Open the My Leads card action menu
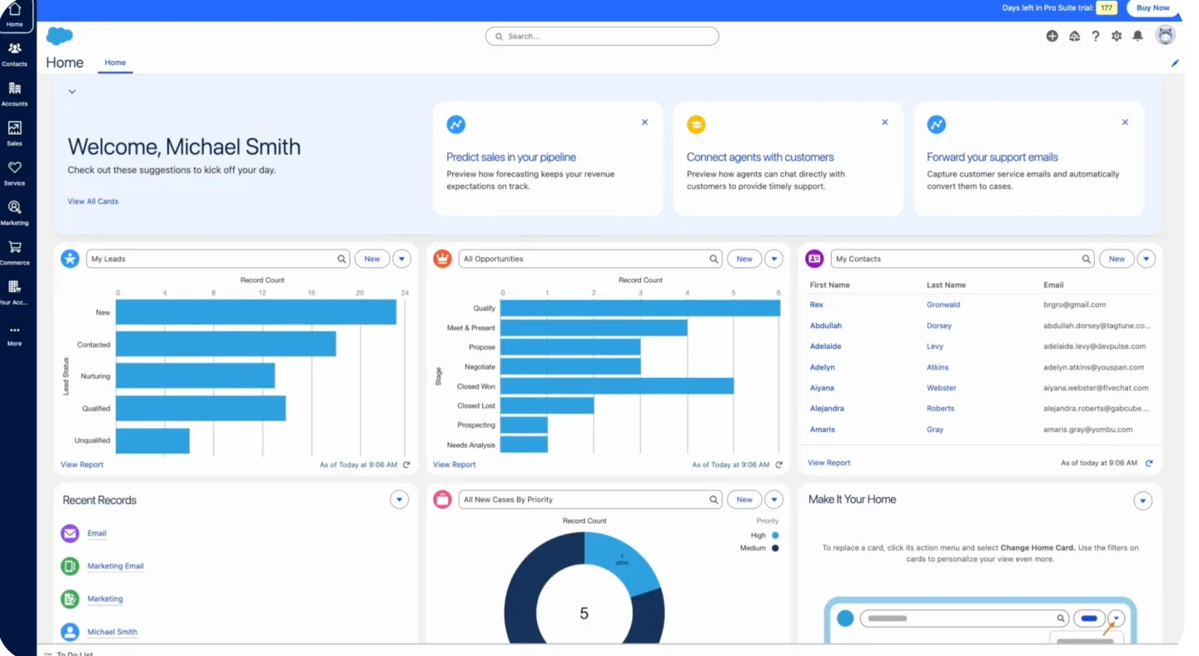The width and height of the screenshot is (1199, 656). click(x=402, y=259)
